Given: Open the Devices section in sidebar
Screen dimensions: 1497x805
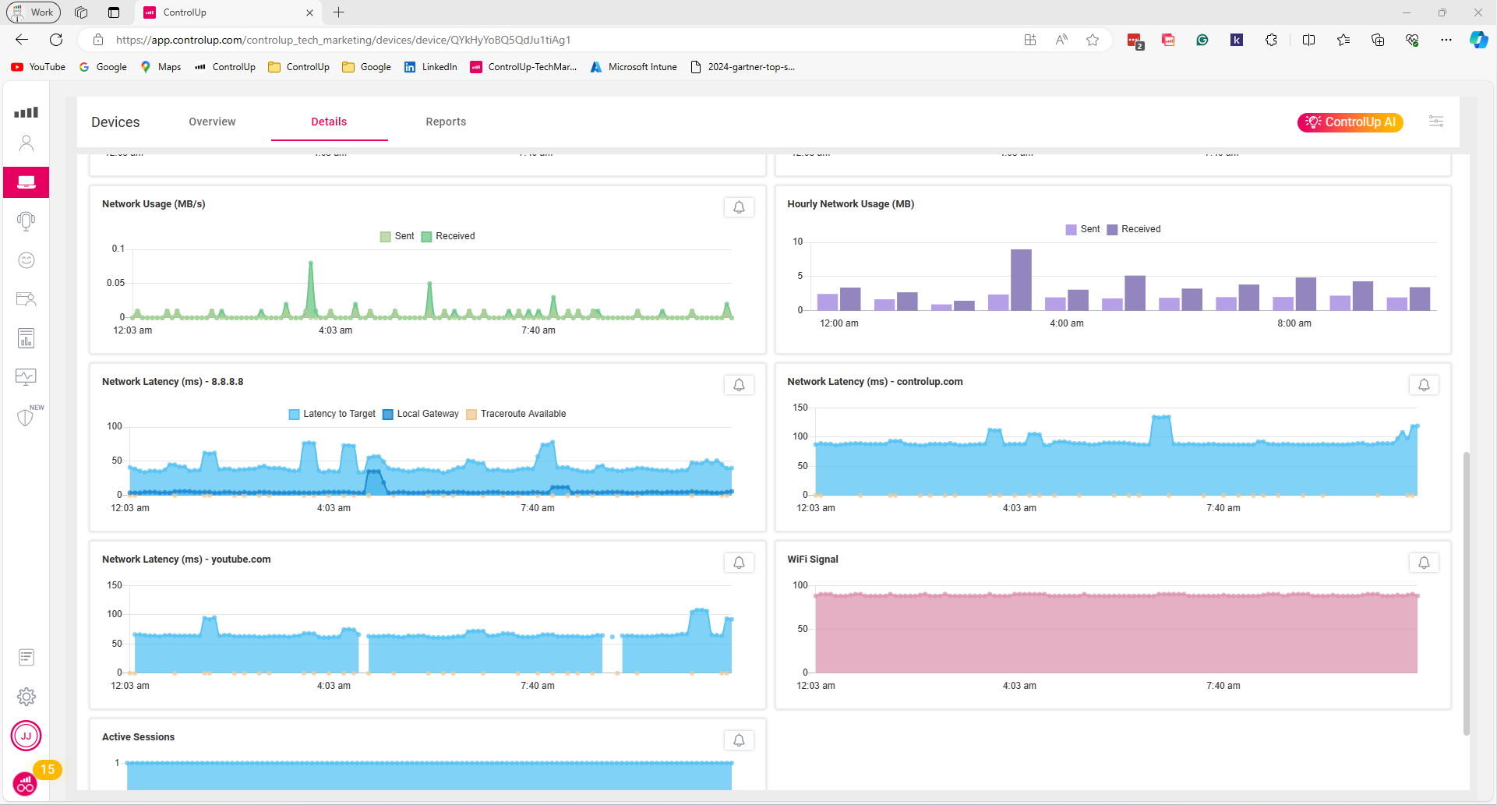Looking at the screenshot, I should (x=26, y=182).
